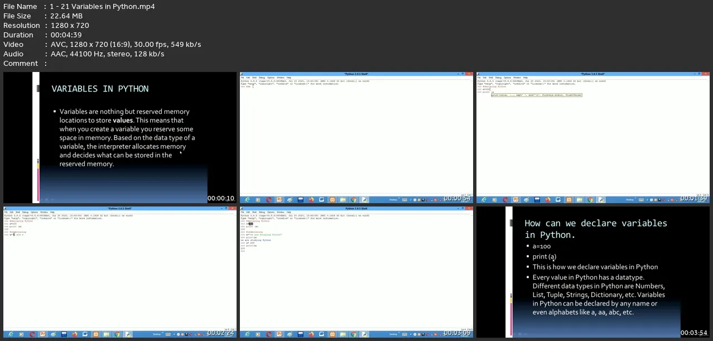
Task: Click the File Name '1 - 21 Variables in Python.mp4' text
Action: [x=103, y=7]
